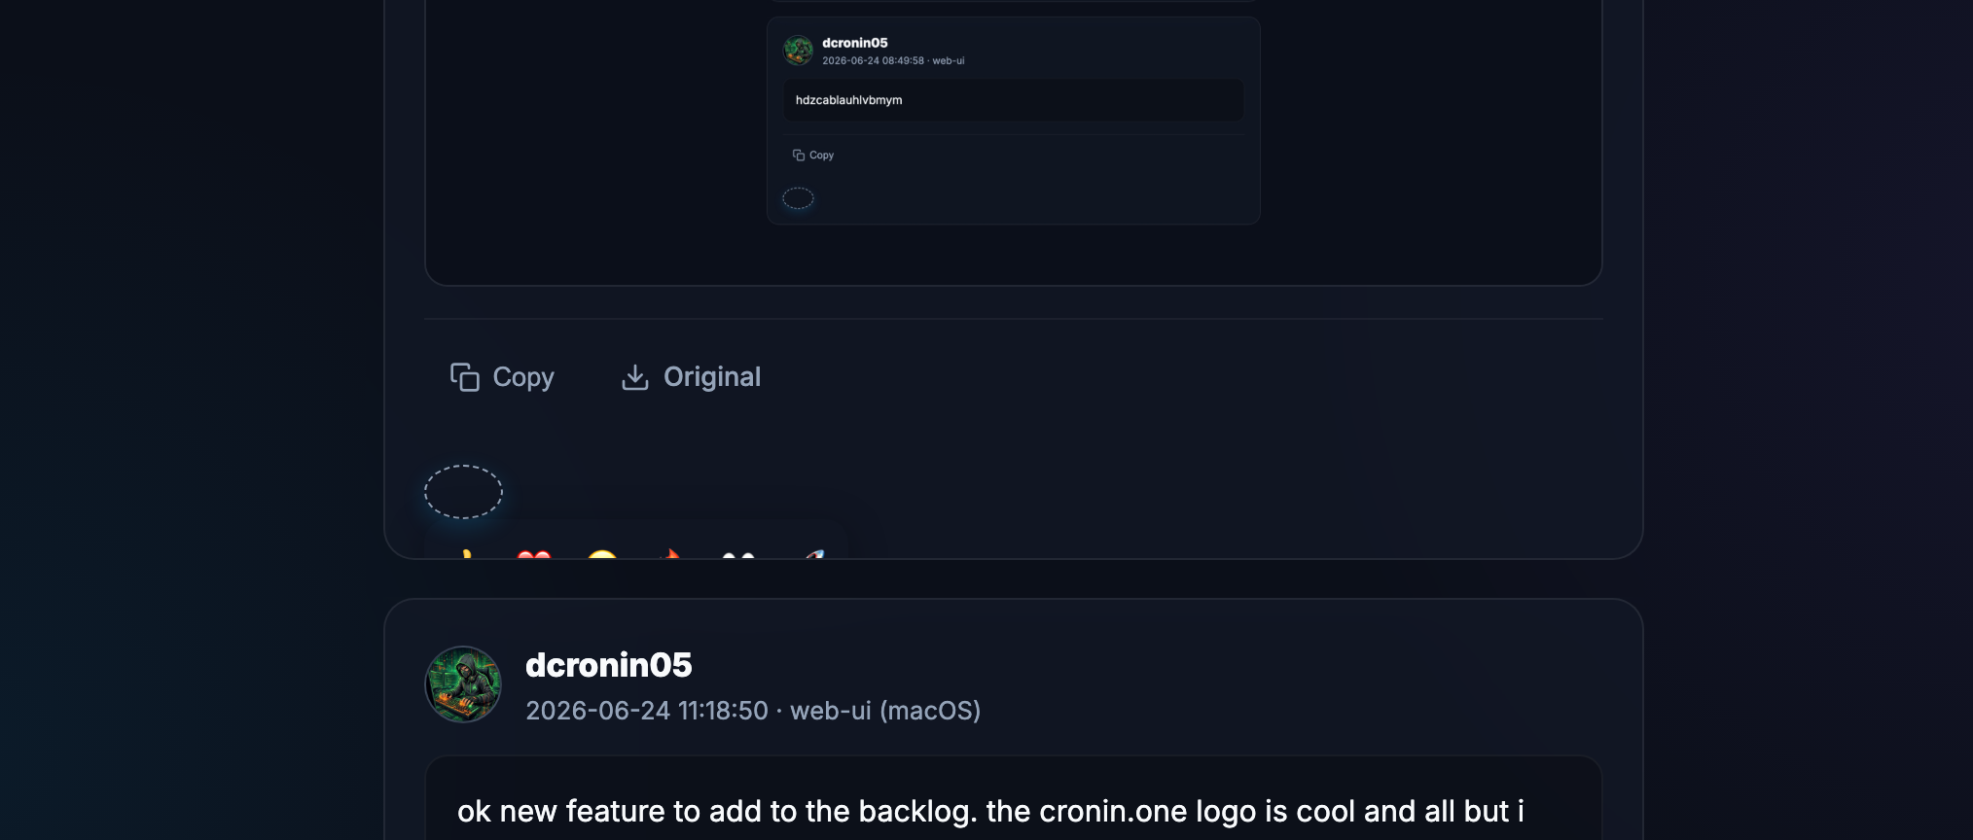Select the 08:49:58 web-ui timestamp
The width and height of the screenshot is (1973, 840).
click(x=893, y=60)
